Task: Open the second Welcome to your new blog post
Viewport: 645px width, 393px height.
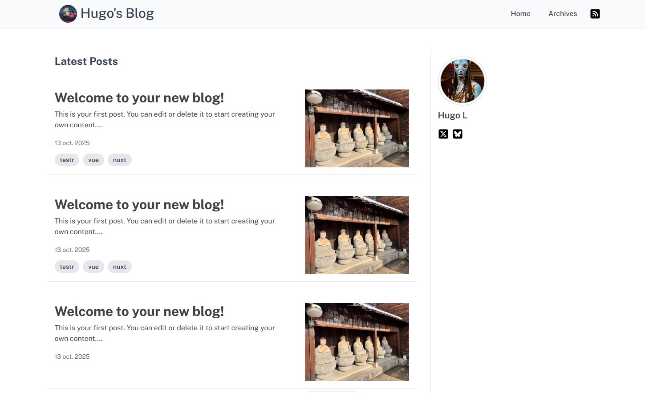Action: tap(139, 205)
